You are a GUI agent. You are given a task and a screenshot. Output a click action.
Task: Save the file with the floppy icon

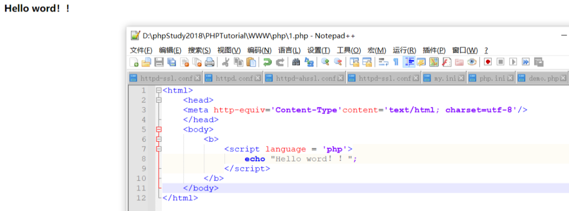[x=159, y=62]
